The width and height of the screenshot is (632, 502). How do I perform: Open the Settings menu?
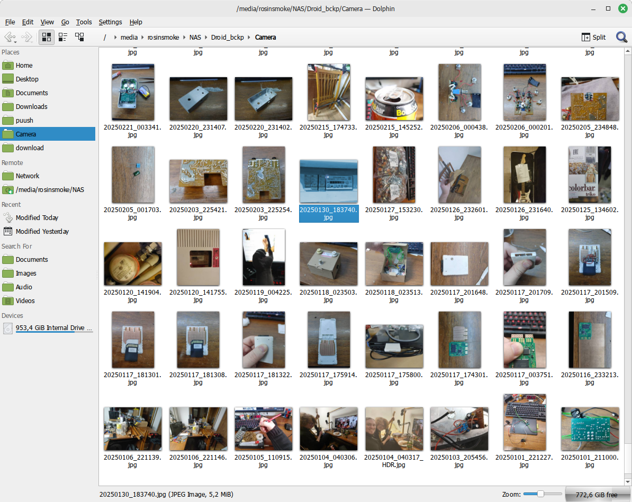click(x=110, y=22)
